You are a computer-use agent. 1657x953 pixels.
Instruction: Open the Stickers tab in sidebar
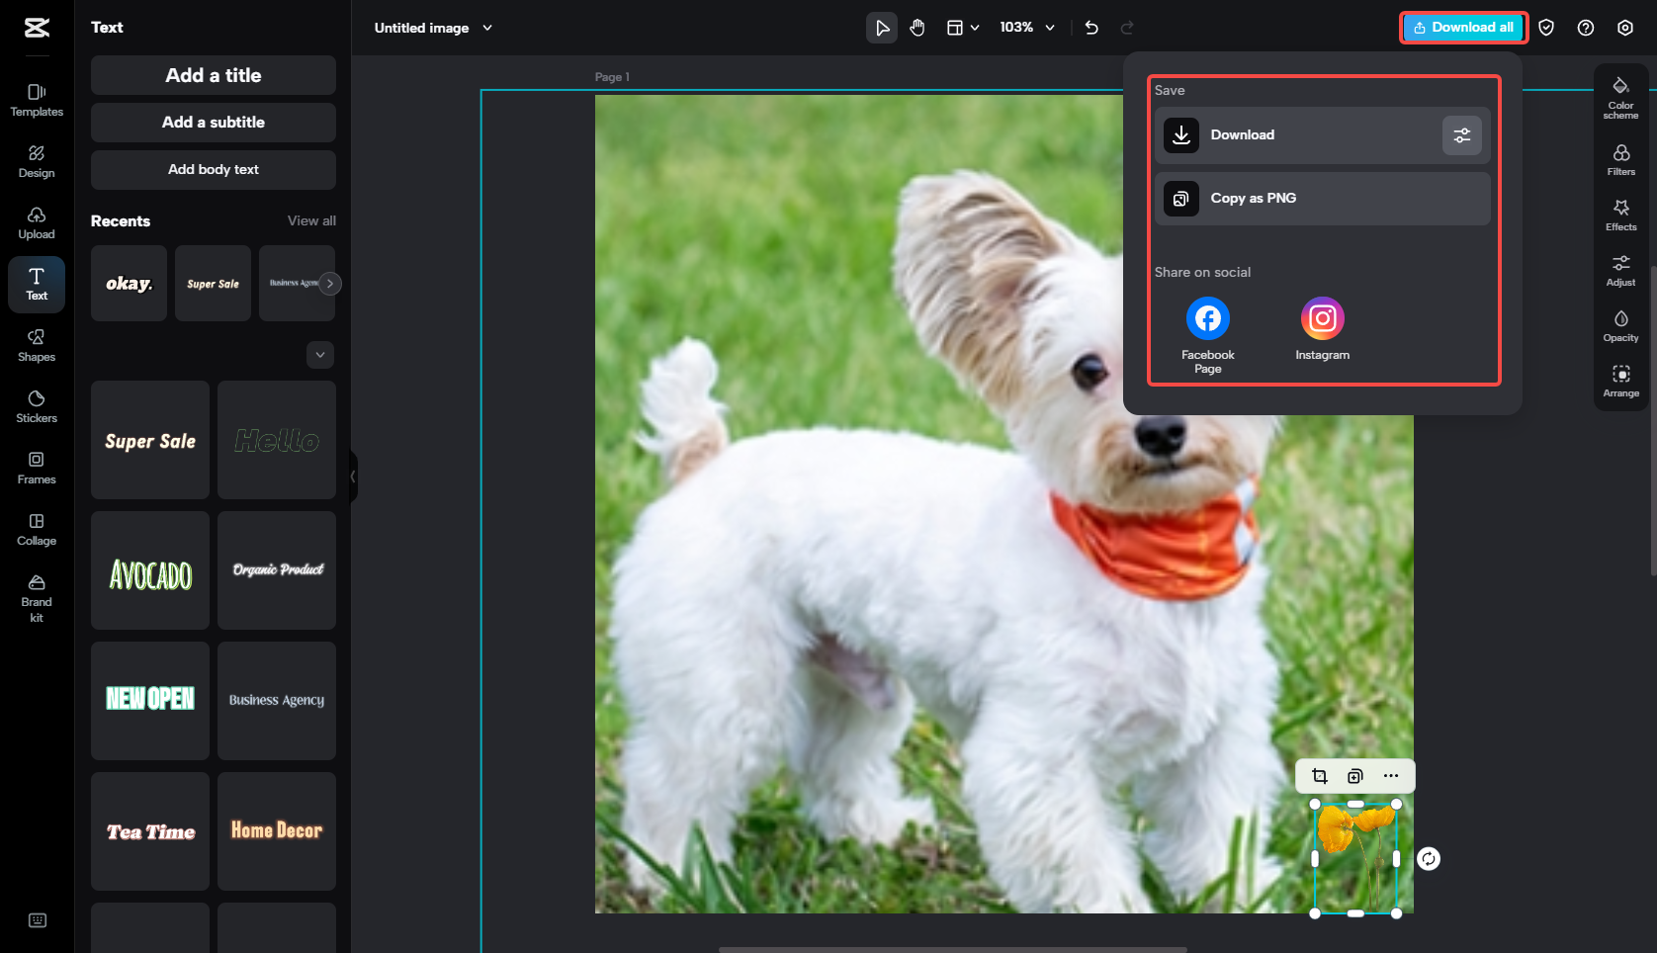tap(37, 406)
